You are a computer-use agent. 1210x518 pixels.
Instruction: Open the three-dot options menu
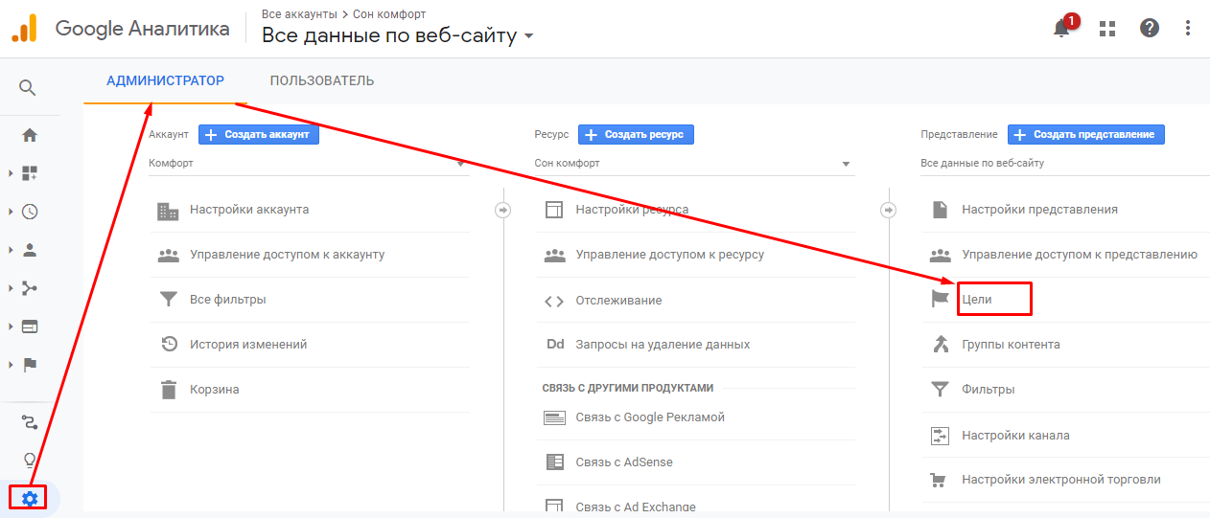pyautogui.click(x=1189, y=28)
